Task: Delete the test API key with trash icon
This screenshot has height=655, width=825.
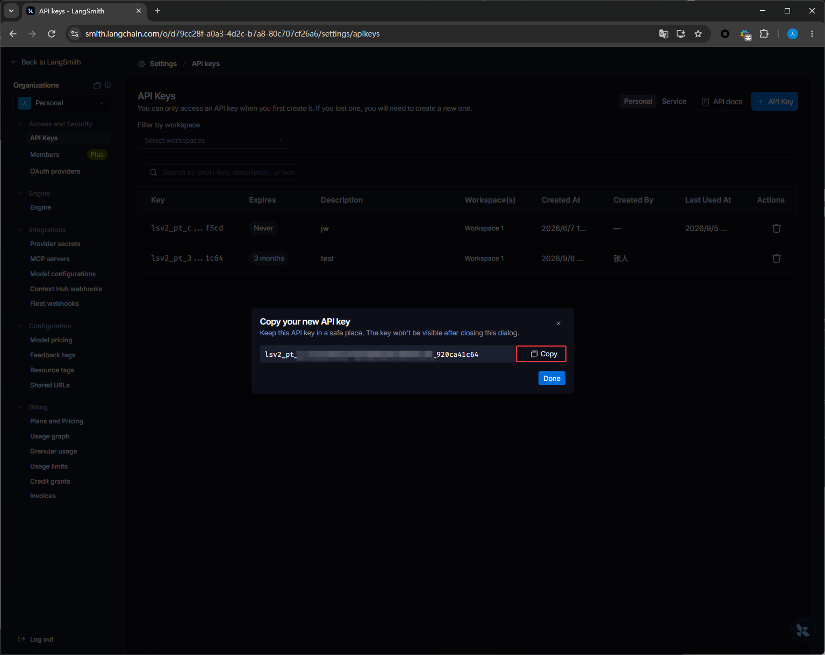Action: pos(777,258)
